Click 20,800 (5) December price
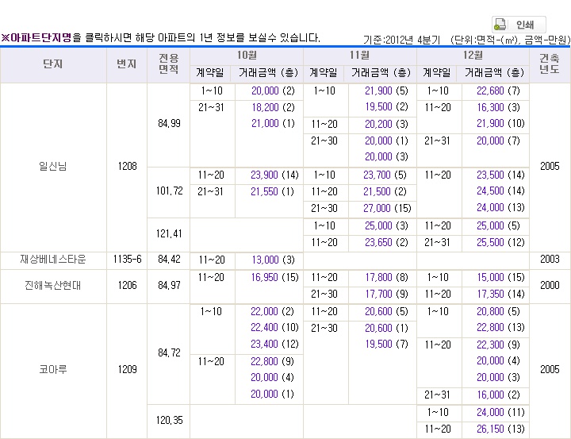The width and height of the screenshot is (571, 439). coord(498,312)
